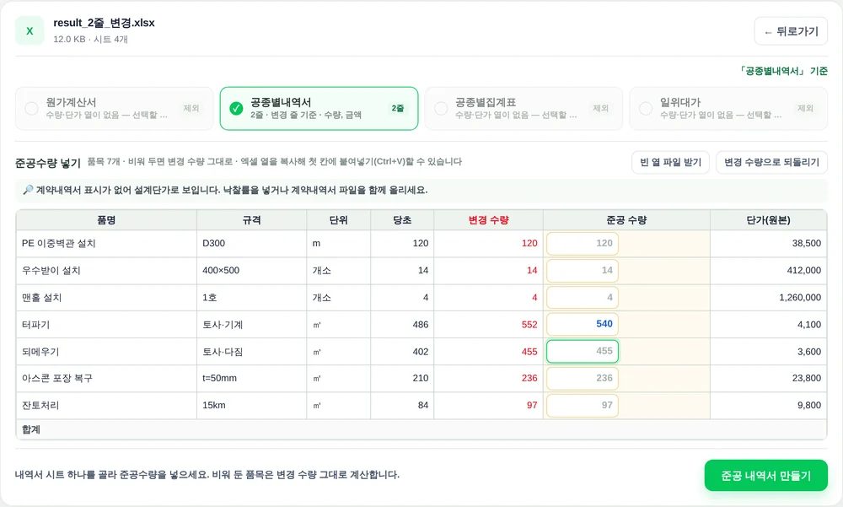Click the 당초 column header
This screenshot has width=843, height=507.
click(x=402, y=219)
